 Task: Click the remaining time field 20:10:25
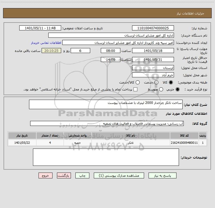[x=51, y=51]
